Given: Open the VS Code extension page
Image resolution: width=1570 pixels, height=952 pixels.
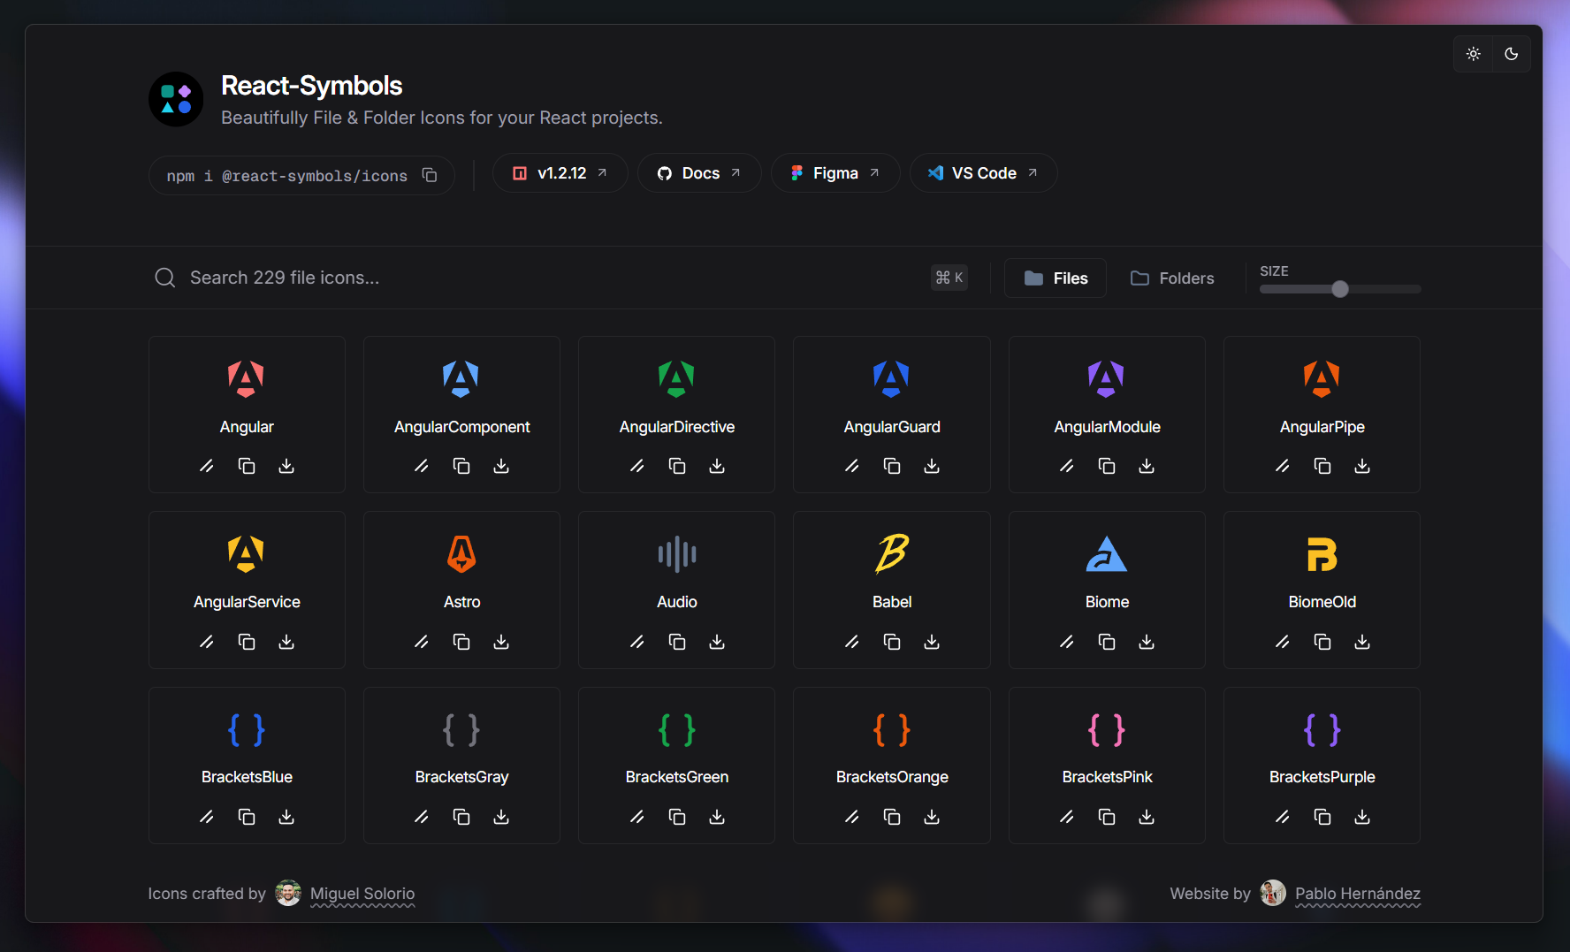Looking at the screenshot, I should (983, 172).
